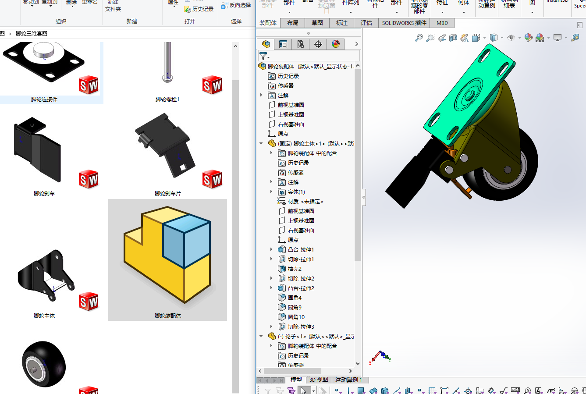Screen dimensions: 586x394
Task: Open the PropertyManager tab icon
Action: [283, 44]
